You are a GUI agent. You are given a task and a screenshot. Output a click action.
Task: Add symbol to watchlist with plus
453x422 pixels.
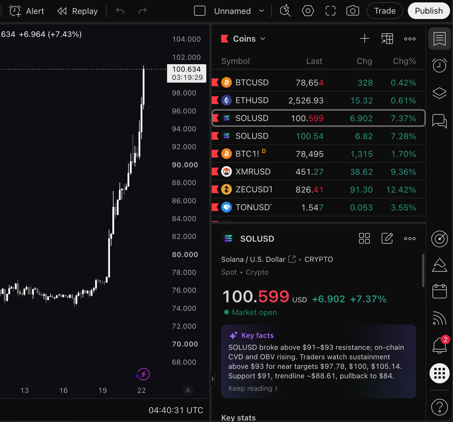[x=365, y=39]
